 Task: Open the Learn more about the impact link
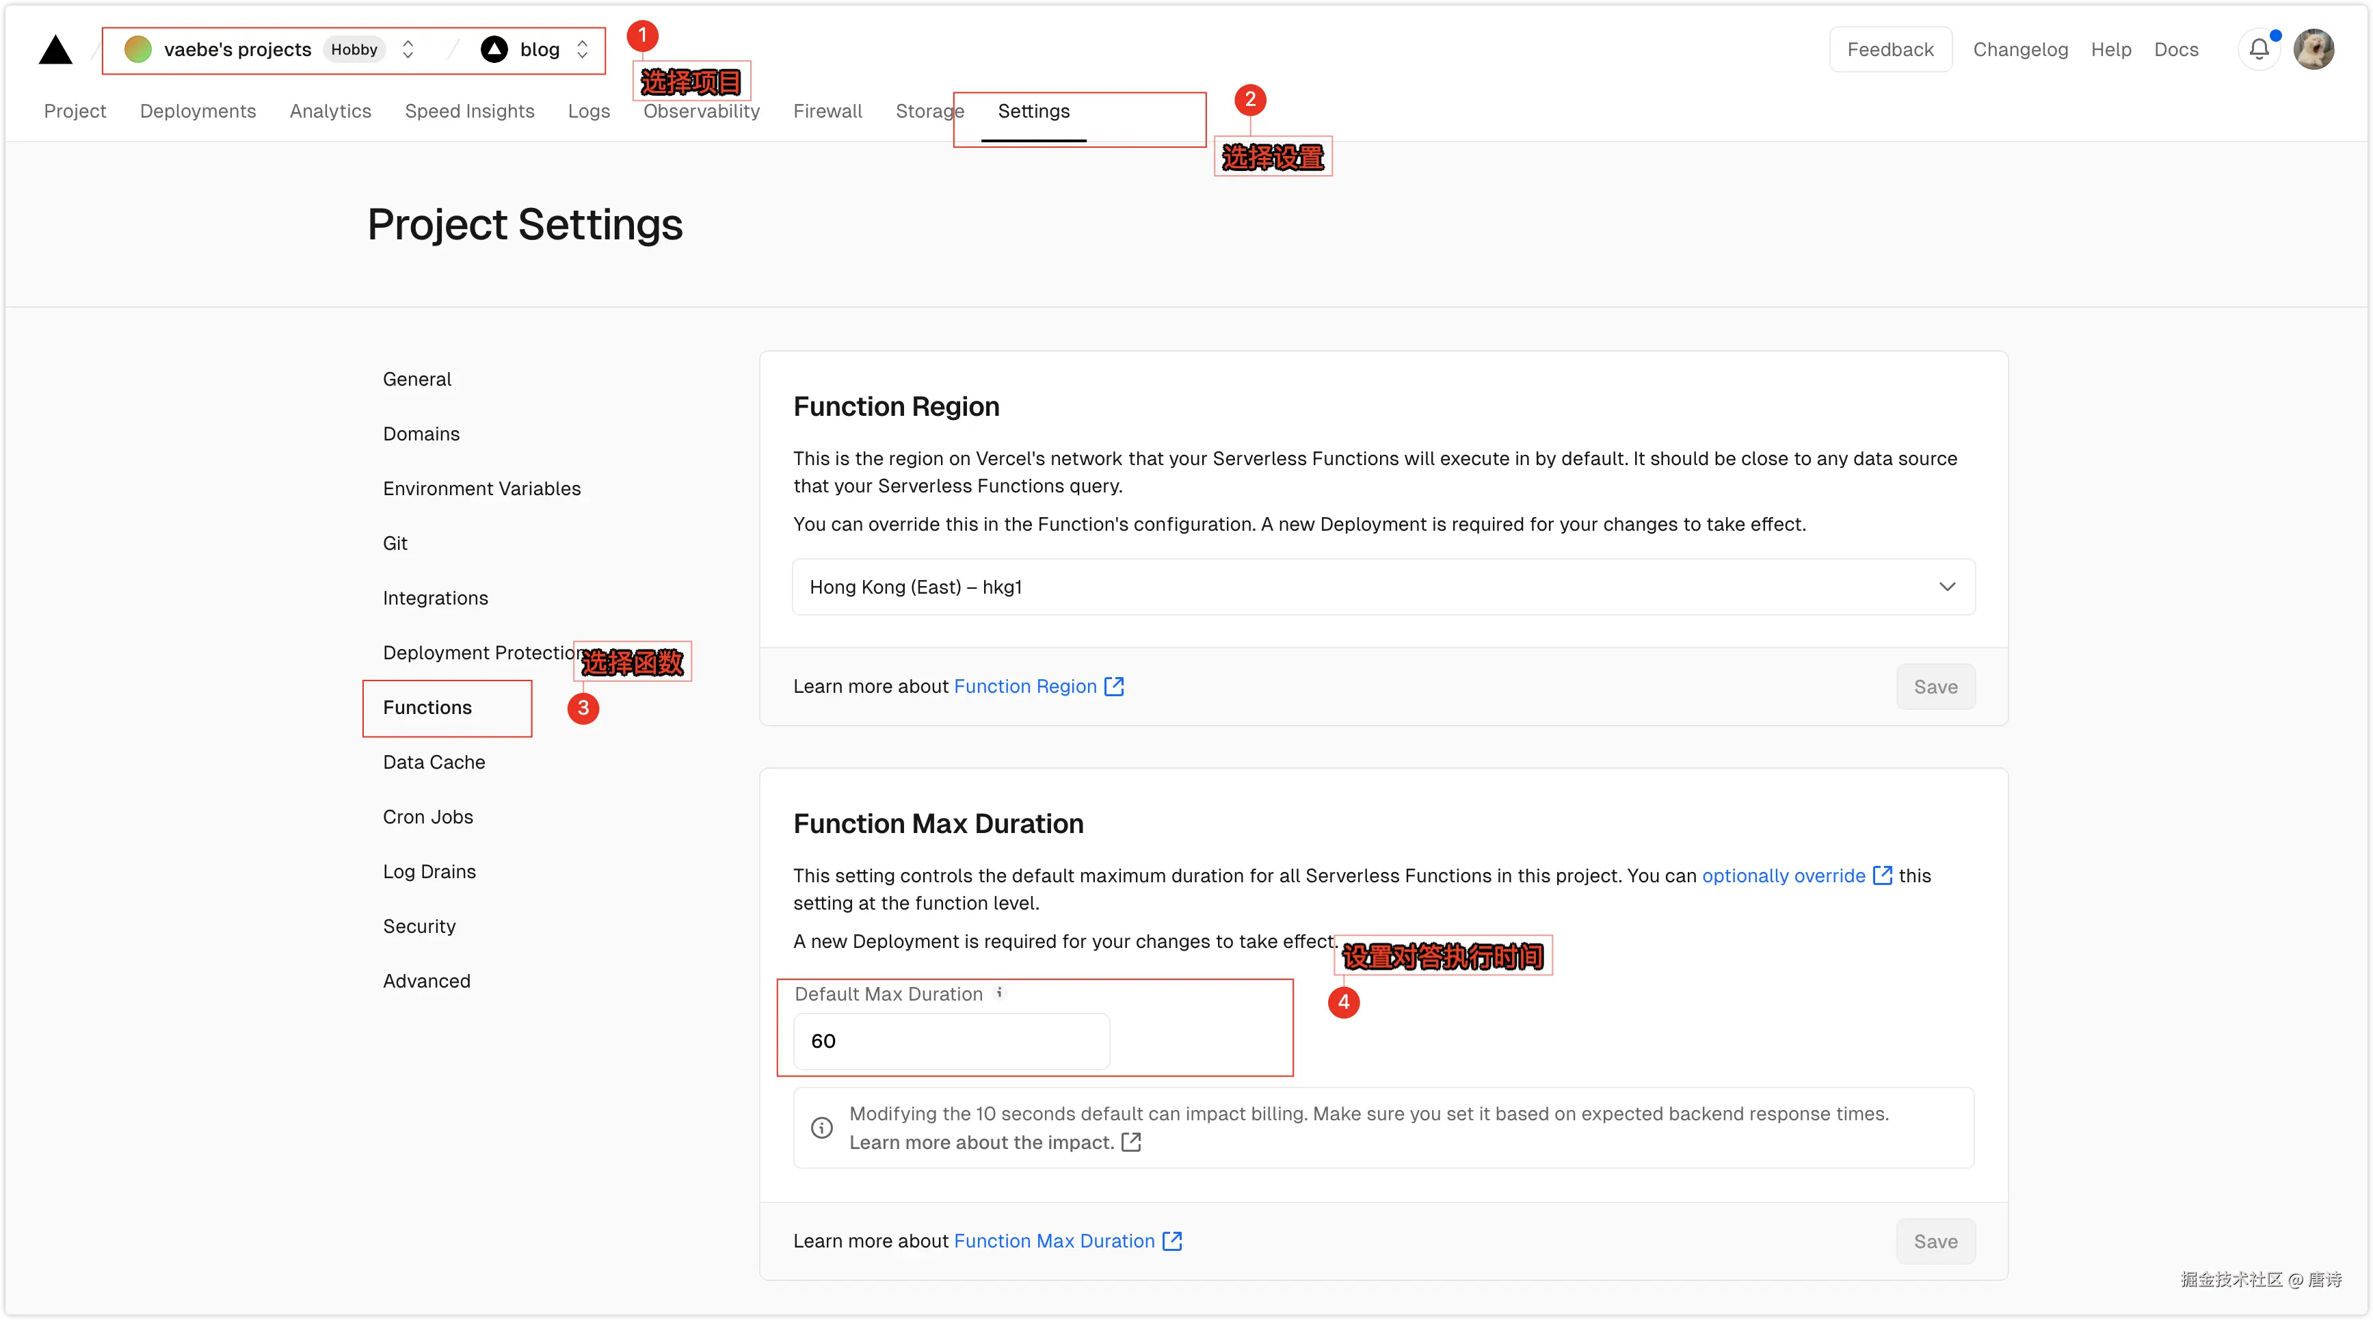tap(982, 1142)
